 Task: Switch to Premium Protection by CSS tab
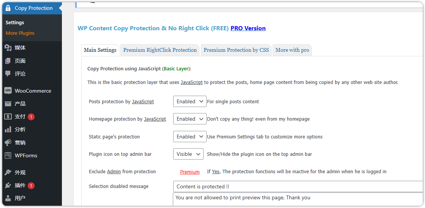click(x=236, y=50)
